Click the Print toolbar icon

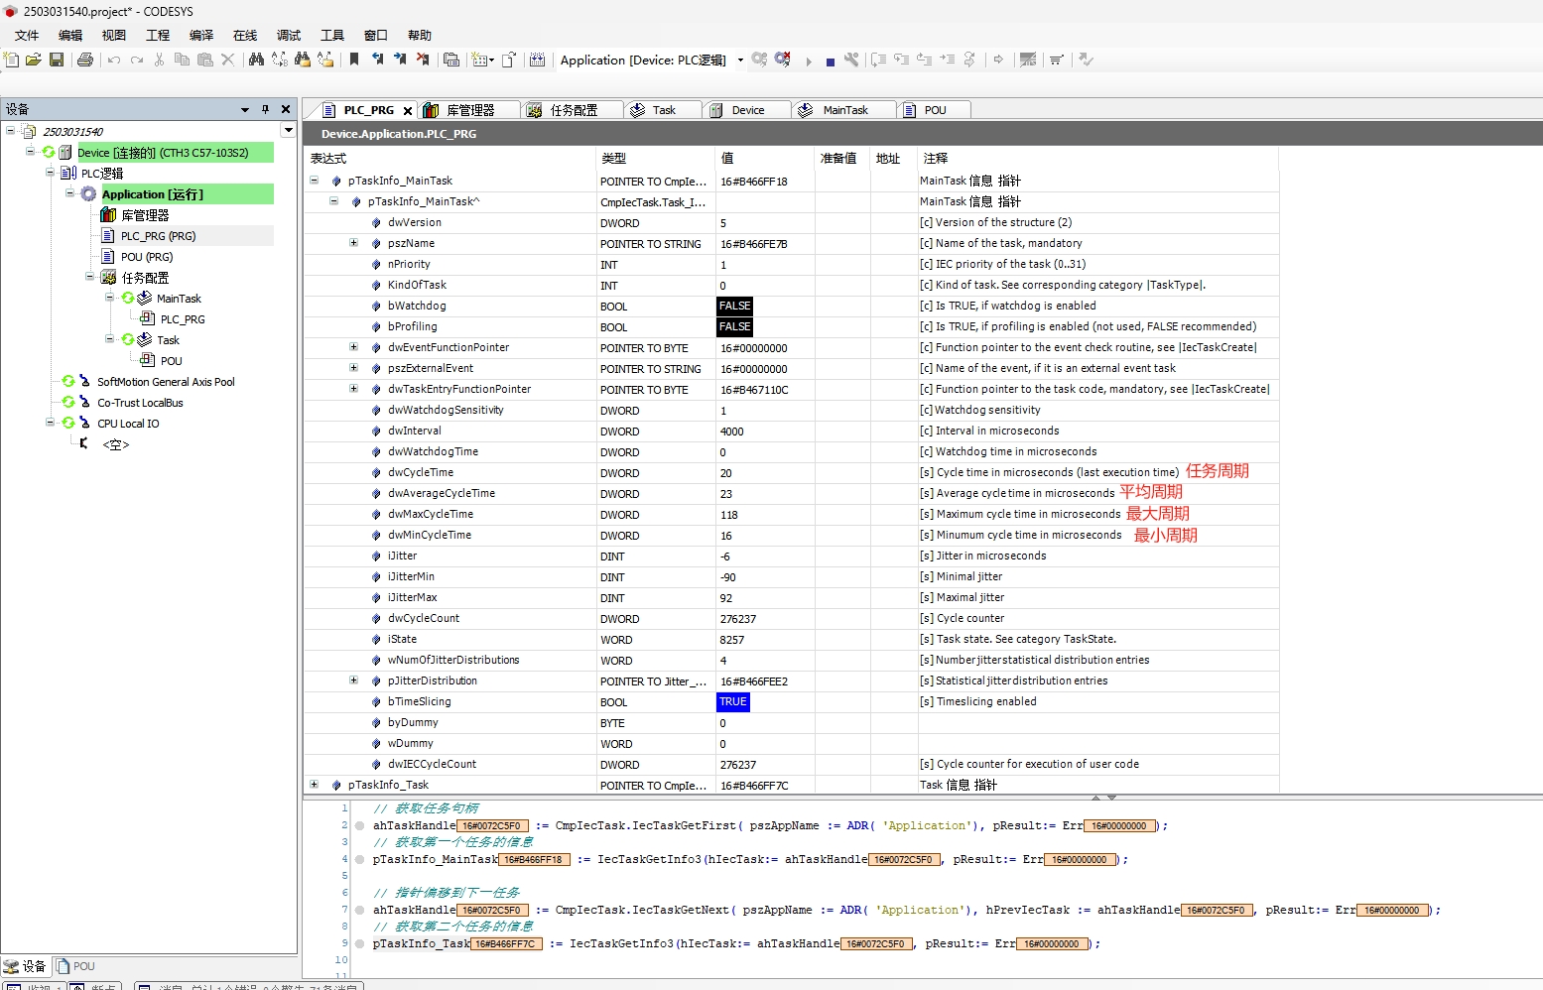click(85, 60)
